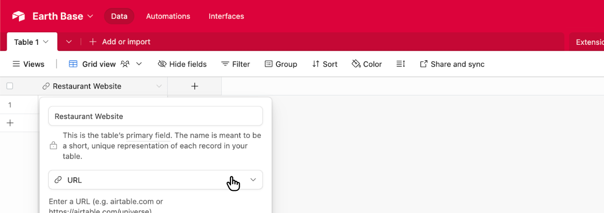Open the Color menu
This screenshot has height=213, width=604.
click(x=366, y=64)
